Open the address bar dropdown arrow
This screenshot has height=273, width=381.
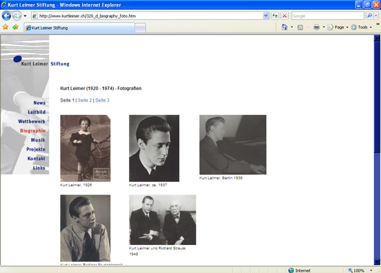[x=266, y=15]
